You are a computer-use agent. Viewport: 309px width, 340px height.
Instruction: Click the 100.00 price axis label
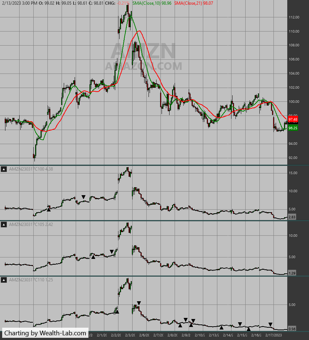click(x=294, y=102)
